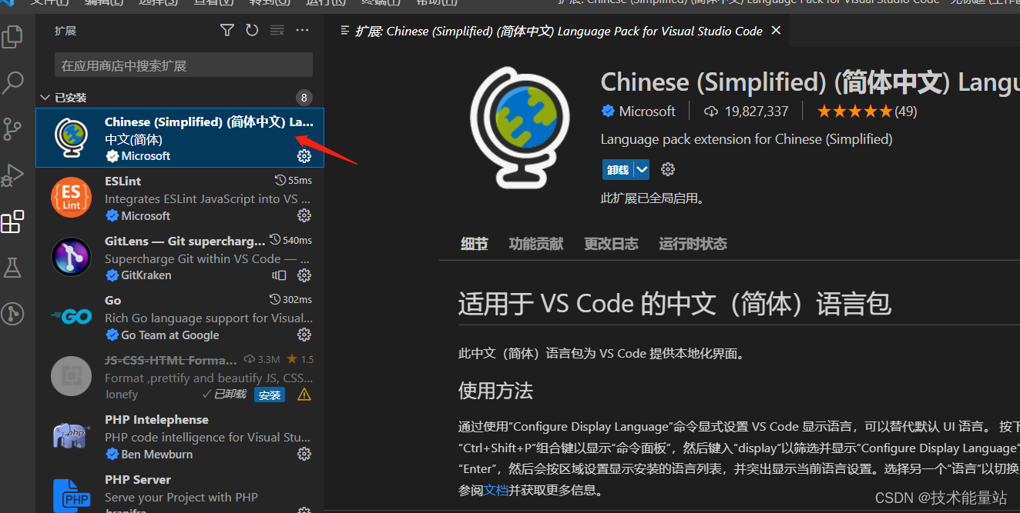Viewport: 1020px width, 513px height.
Task: Open the Source Control view
Action: [x=12, y=129]
